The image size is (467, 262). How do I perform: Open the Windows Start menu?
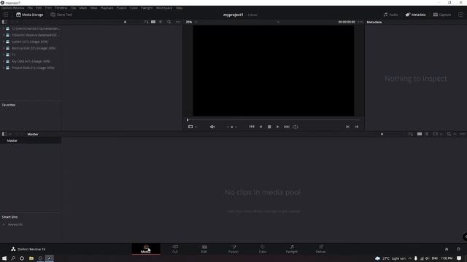click(4, 258)
